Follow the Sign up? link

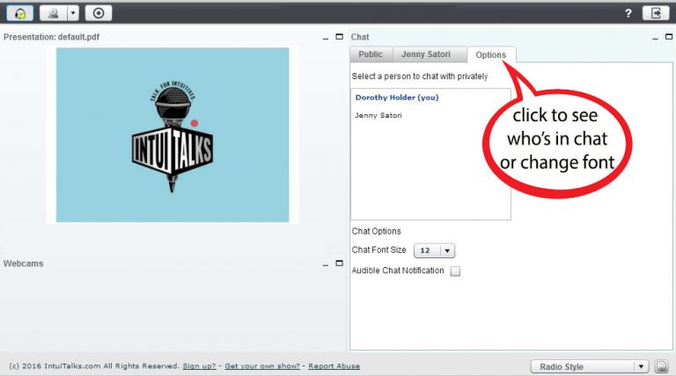coord(199,366)
